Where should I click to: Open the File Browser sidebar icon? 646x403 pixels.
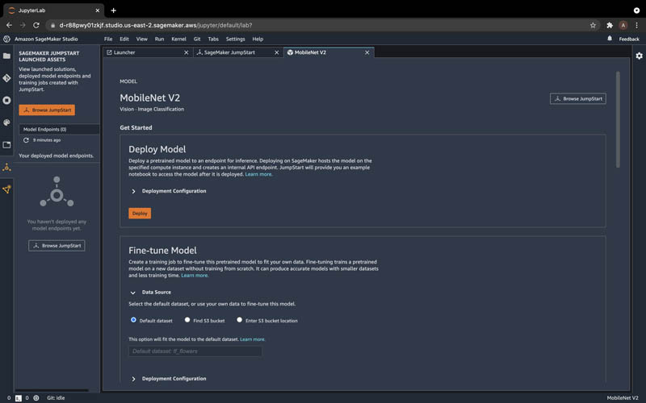pyautogui.click(x=6, y=56)
